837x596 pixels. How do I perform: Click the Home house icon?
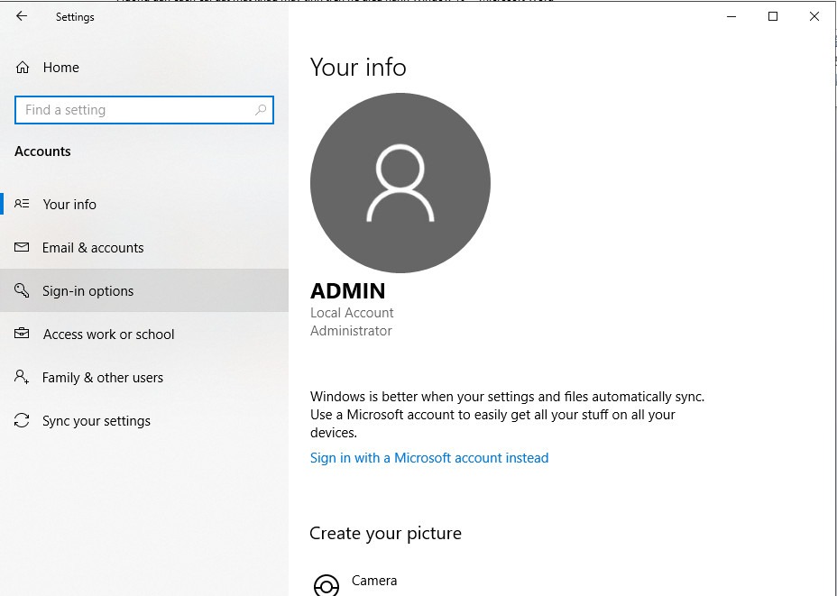[23, 68]
